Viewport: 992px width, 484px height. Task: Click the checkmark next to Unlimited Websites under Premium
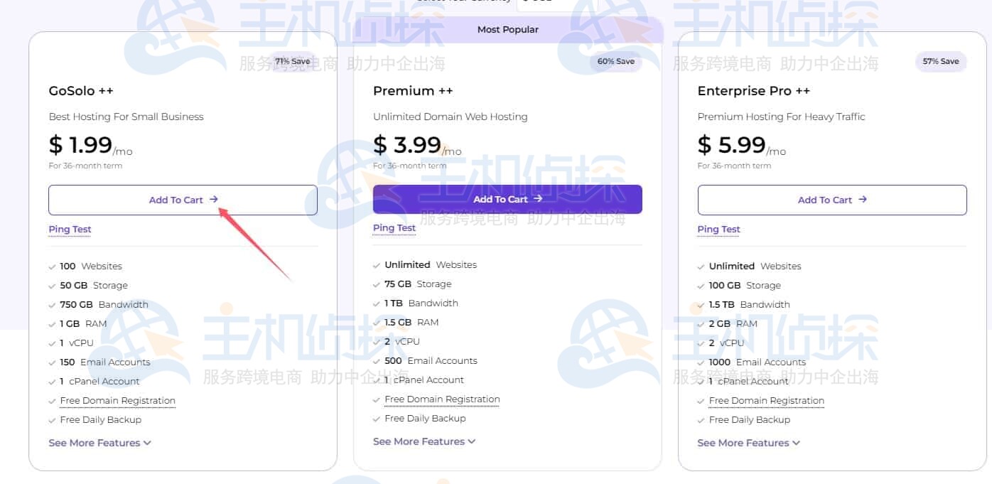376,264
